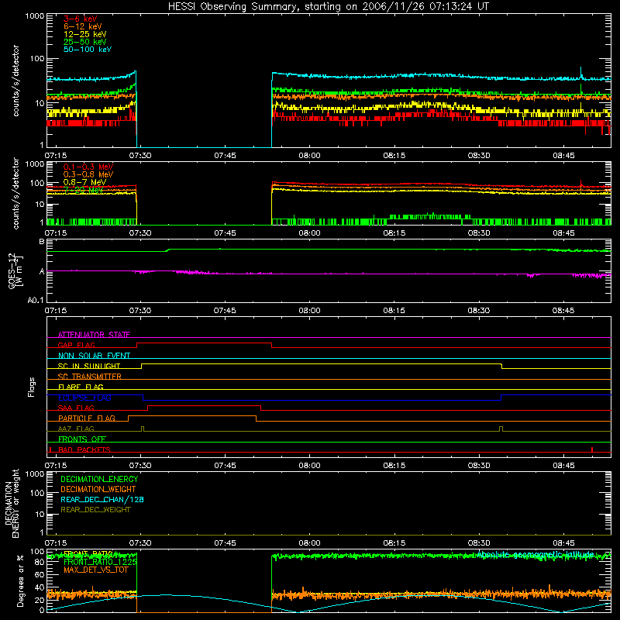Viewport: 620px width, 620px height.
Task: Click the Absolute geomagnetic latitude label
Action: pyautogui.click(x=536, y=554)
